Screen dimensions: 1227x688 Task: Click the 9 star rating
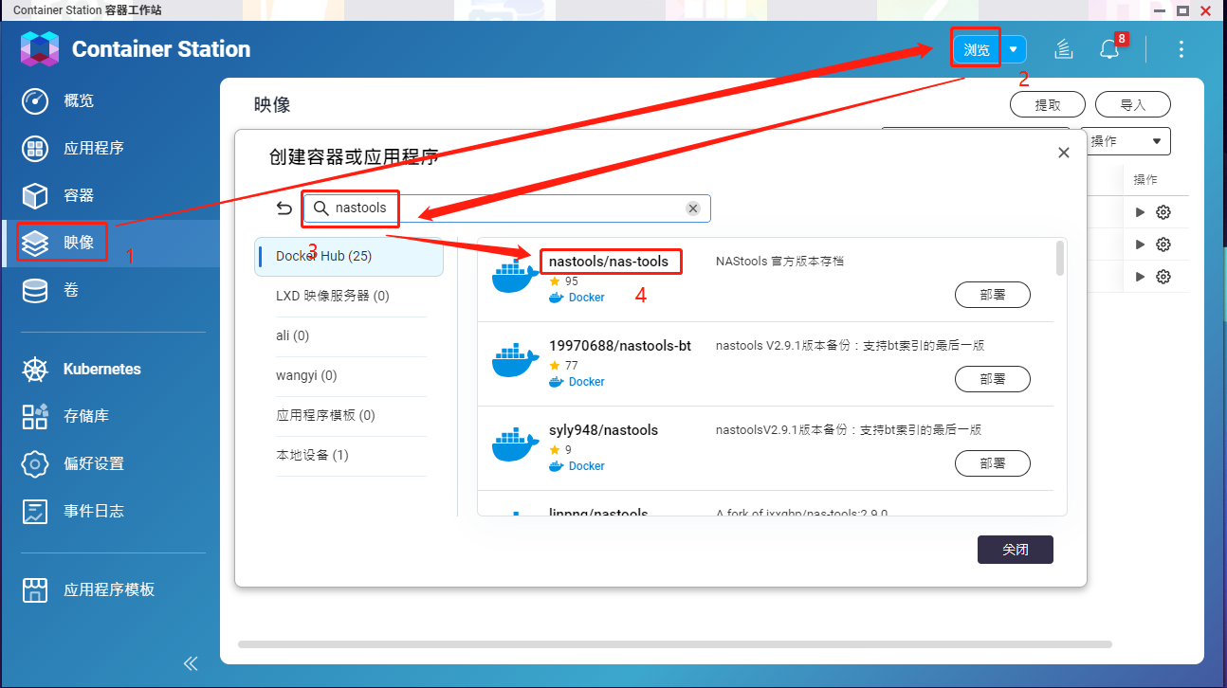pos(560,450)
